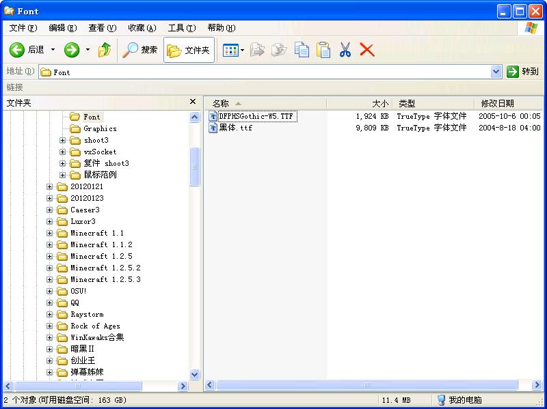Viewport: 547px width, 409px height.
Task: Open the 收藏(A) favorites menu
Action: pos(142,28)
